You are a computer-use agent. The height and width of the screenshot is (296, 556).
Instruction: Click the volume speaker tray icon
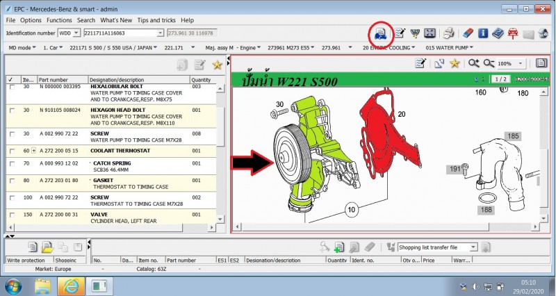tap(475, 286)
